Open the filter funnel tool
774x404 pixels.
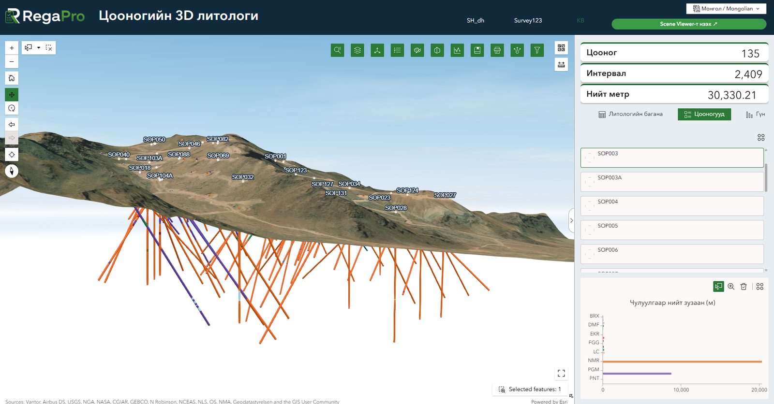point(537,50)
